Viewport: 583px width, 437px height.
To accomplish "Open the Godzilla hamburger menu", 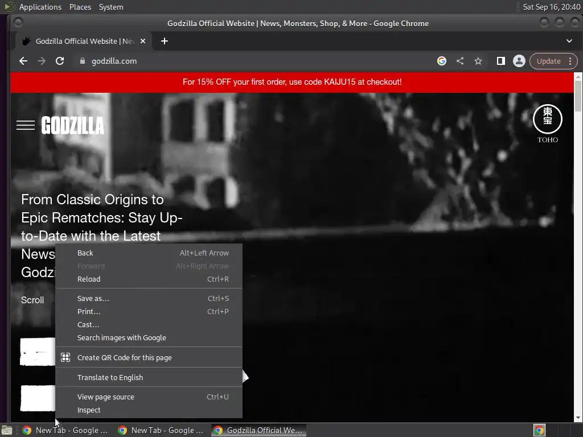I will click(26, 126).
